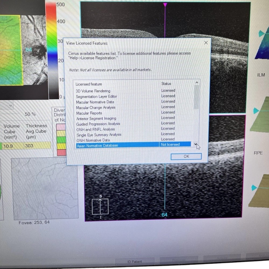Select the Anterior Segment Imaging row
Viewport: 269px width, 269px height.
pyautogui.click(x=133, y=118)
